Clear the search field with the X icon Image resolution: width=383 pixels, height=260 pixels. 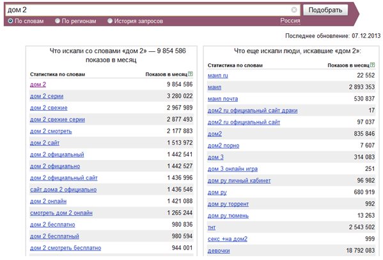tap(294, 10)
